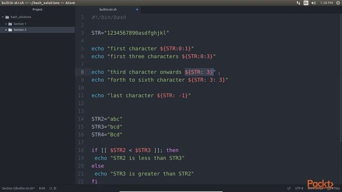This screenshot has width=342, height=192.
Task: Click the 'else' keyword on line 20
Action: tap(97, 166)
